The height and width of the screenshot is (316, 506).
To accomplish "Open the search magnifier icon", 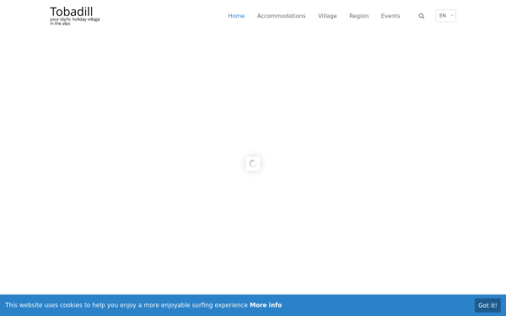I will [x=421, y=16].
